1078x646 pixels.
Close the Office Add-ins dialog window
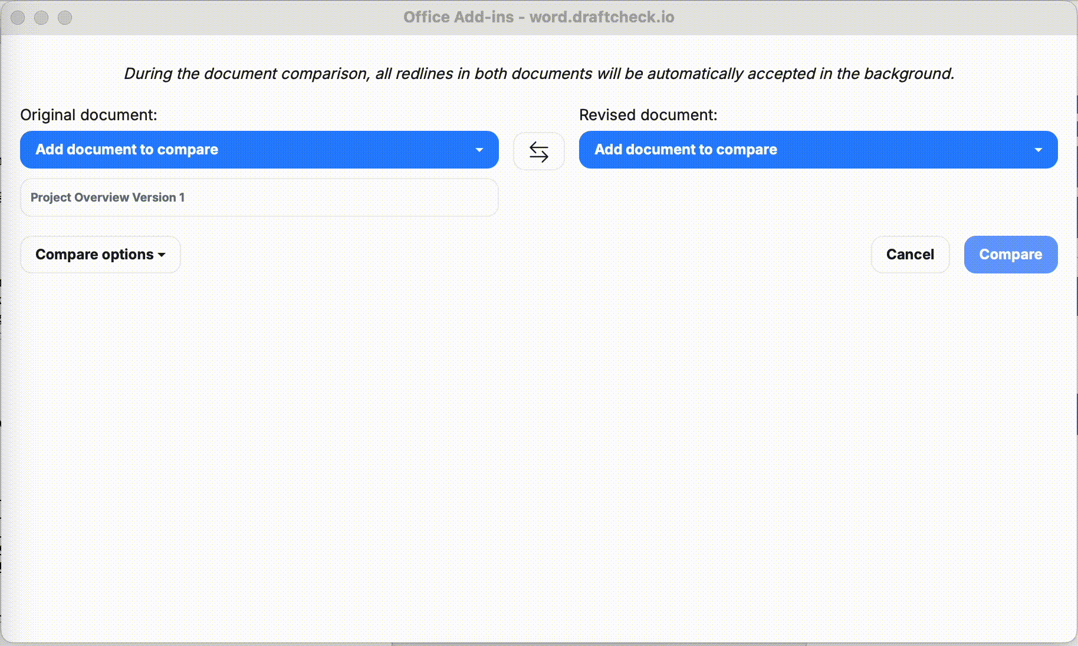tap(18, 18)
